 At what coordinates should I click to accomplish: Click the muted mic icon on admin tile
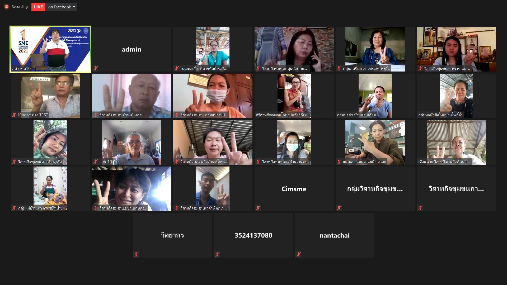pyautogui.click(x=96, y=68)
